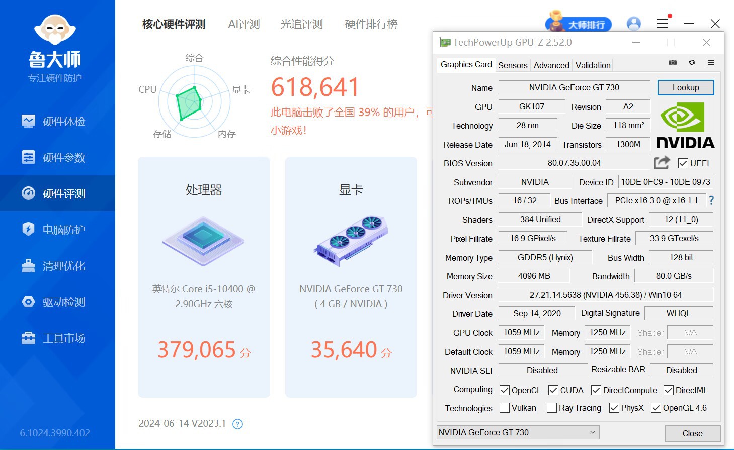Click the NVIDIA logo in GPU-Z

coord(685,125)
